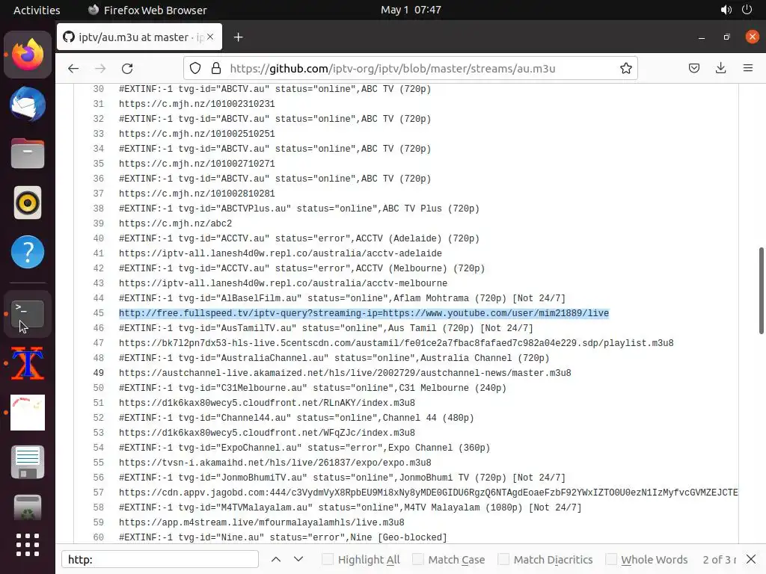Open a new browser tab
766x574 pixels.
tap(238, 37)
